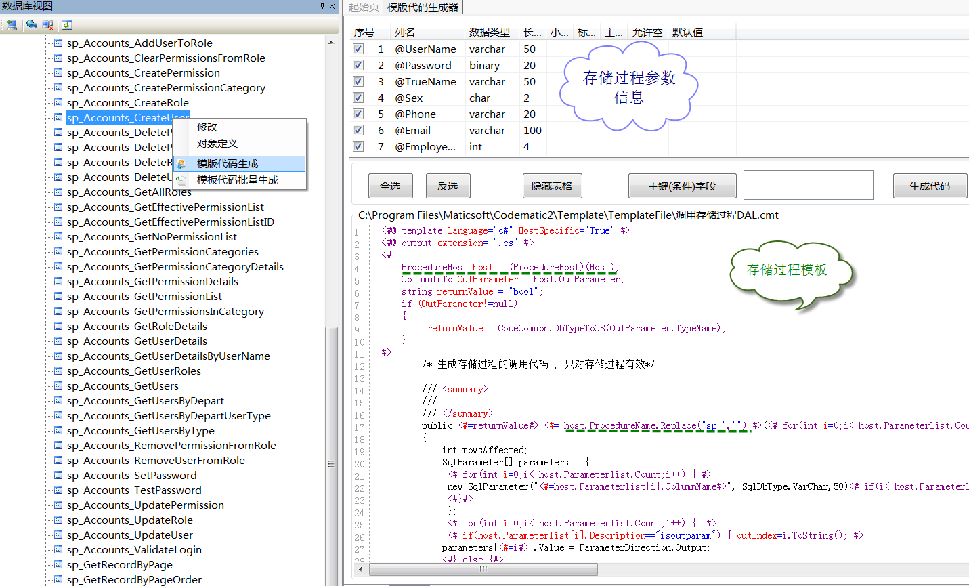Toggle the @Sex row checkbox

pyautogui.click(x=358, y=98)
